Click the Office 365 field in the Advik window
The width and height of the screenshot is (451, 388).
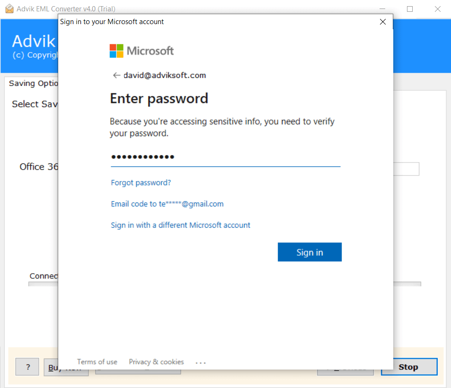406,169
